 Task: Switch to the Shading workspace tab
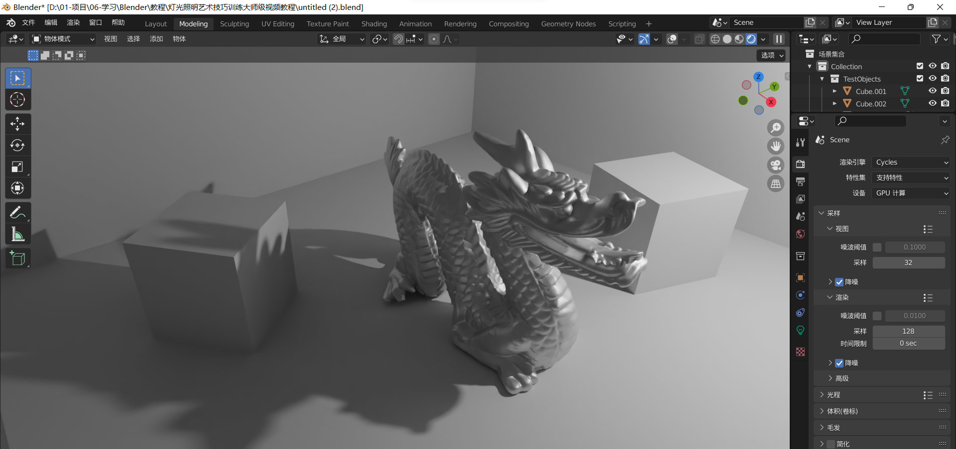point(374,24)
